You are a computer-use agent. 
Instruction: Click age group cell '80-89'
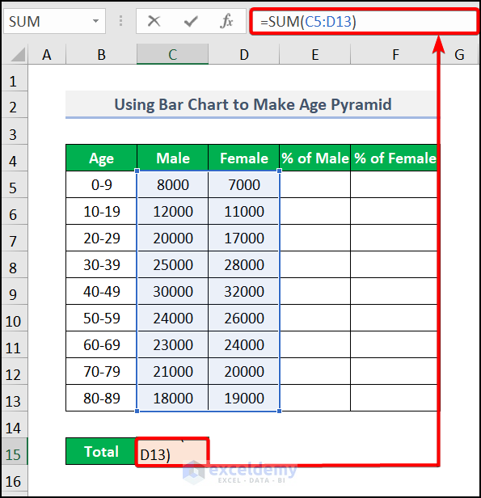(x=101, y=398)
